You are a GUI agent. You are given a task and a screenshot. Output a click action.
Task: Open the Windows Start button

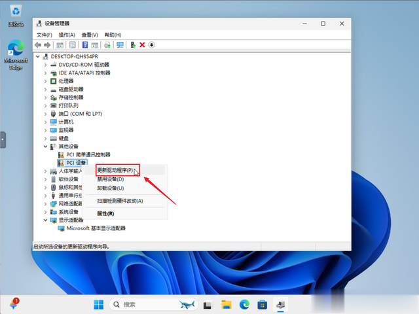click(99, 304)
